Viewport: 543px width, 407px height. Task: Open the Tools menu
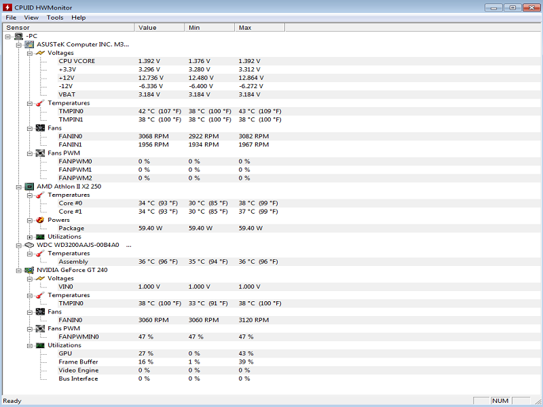[55, 18]
